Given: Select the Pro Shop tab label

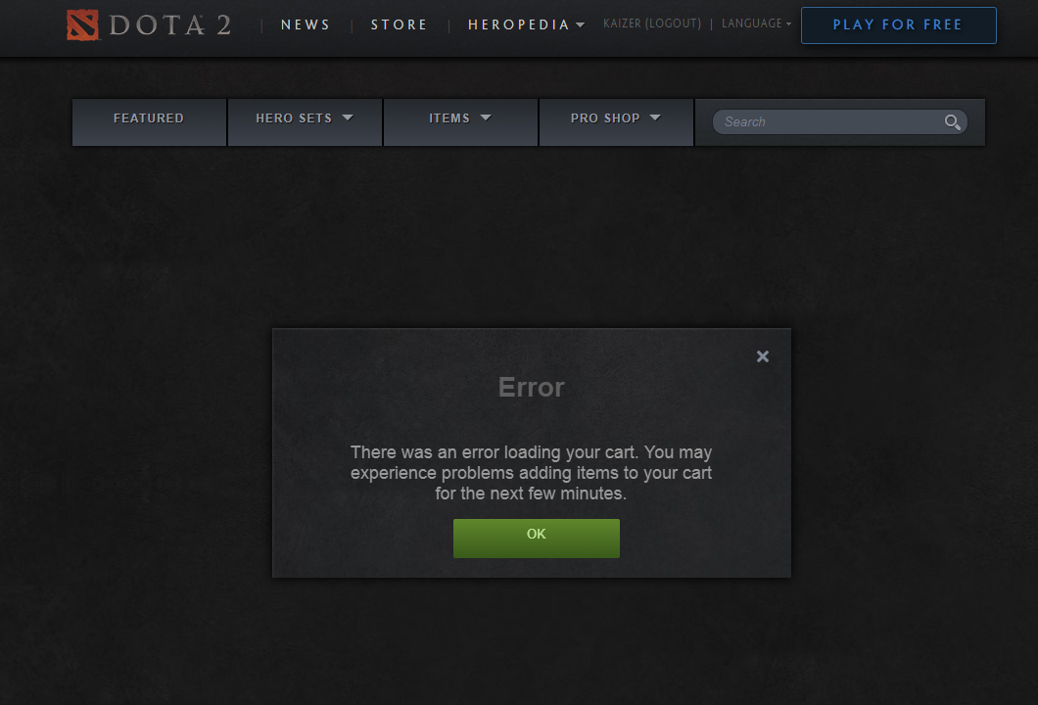Looking at the screenshot, I should tap(605, 118).
